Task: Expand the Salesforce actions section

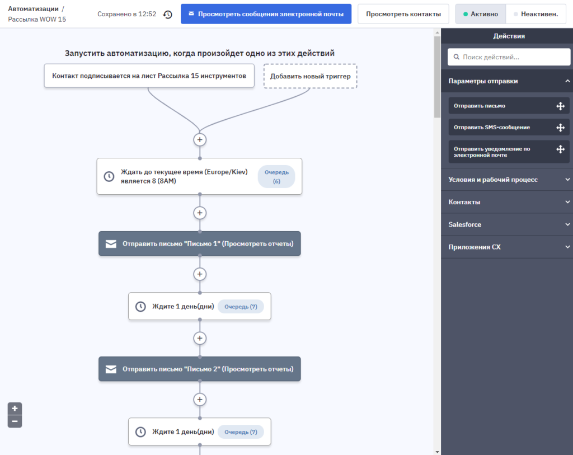Action: pyautogui.click(x=507, y=224)
